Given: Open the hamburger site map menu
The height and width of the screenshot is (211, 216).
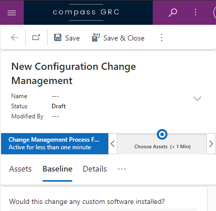Looking at the screenshot, I should pos(12,13).
